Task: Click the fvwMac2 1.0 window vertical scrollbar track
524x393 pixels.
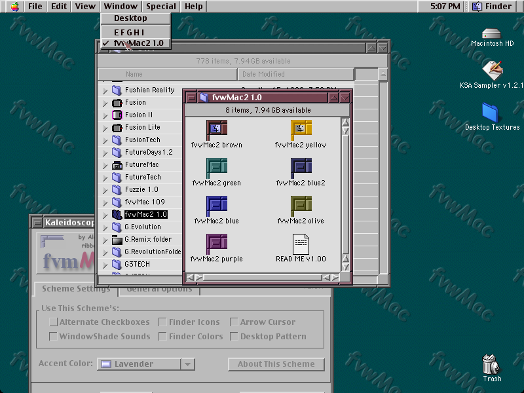Action: pyautogui.click(x=345, y=194)
